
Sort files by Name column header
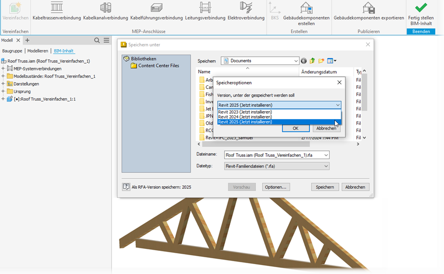pyautogui.click(x=247, y=72)
